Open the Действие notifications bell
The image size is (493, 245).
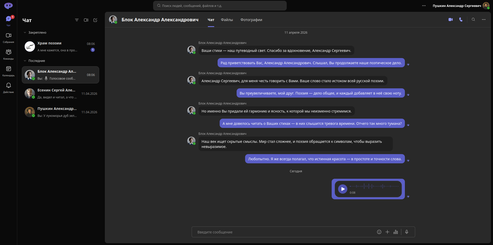point(8,88)
